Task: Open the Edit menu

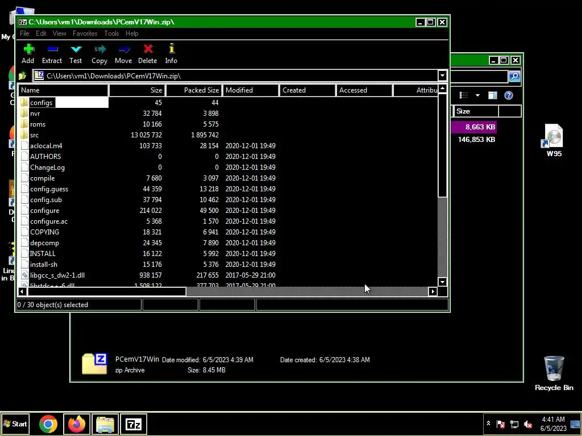Action: click(41, 33)
